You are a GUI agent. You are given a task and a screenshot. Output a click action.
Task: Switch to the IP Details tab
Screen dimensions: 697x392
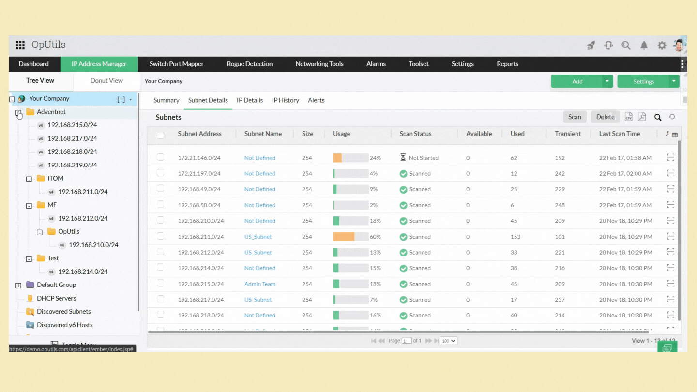tap(250, 100)
